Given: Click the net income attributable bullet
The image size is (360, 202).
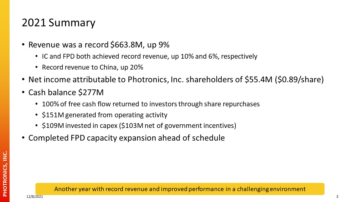Looking at the screenshot, I should click(x=176, y=80).
